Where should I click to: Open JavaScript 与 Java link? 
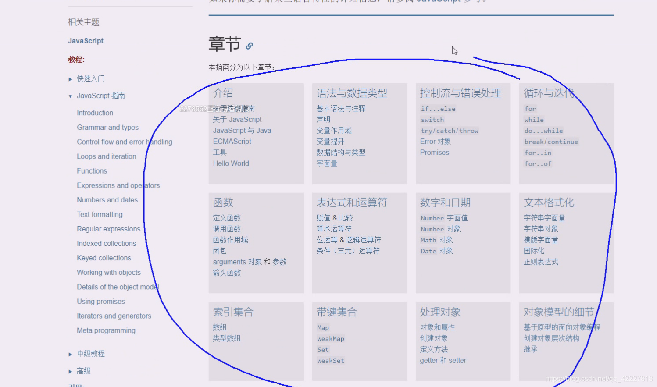[242, 130]
